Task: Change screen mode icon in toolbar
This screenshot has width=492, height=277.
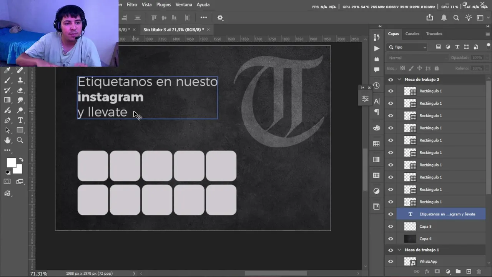Action: pyautogui.click(x=20, y=182)
